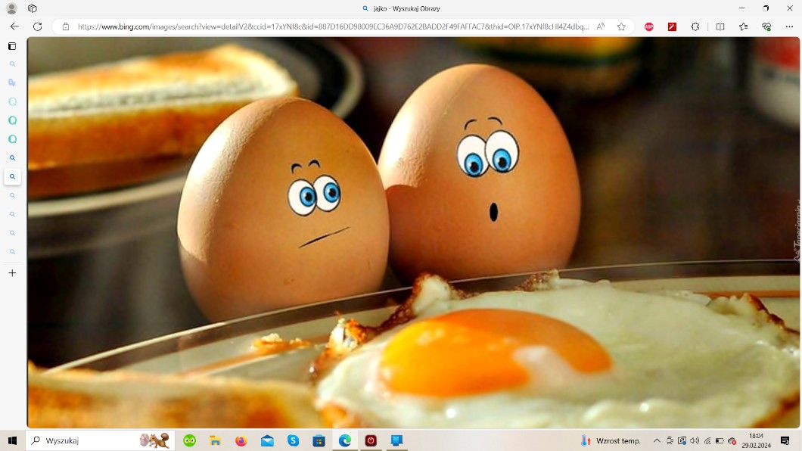Open the Edge Settings and more menu

click(788, 26)
